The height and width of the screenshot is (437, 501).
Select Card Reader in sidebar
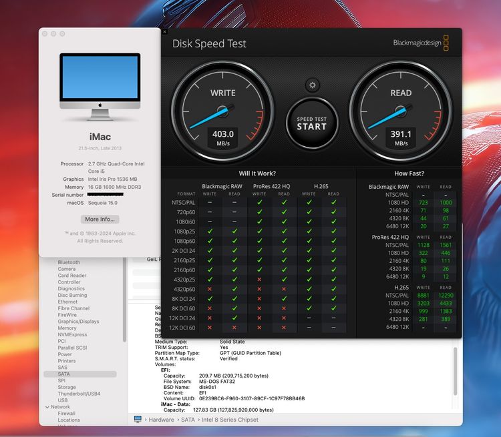click(72, 276)
